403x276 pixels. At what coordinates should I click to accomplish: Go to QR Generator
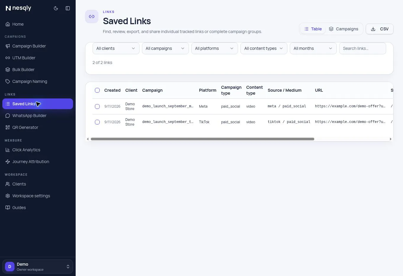tap(38, 127)
